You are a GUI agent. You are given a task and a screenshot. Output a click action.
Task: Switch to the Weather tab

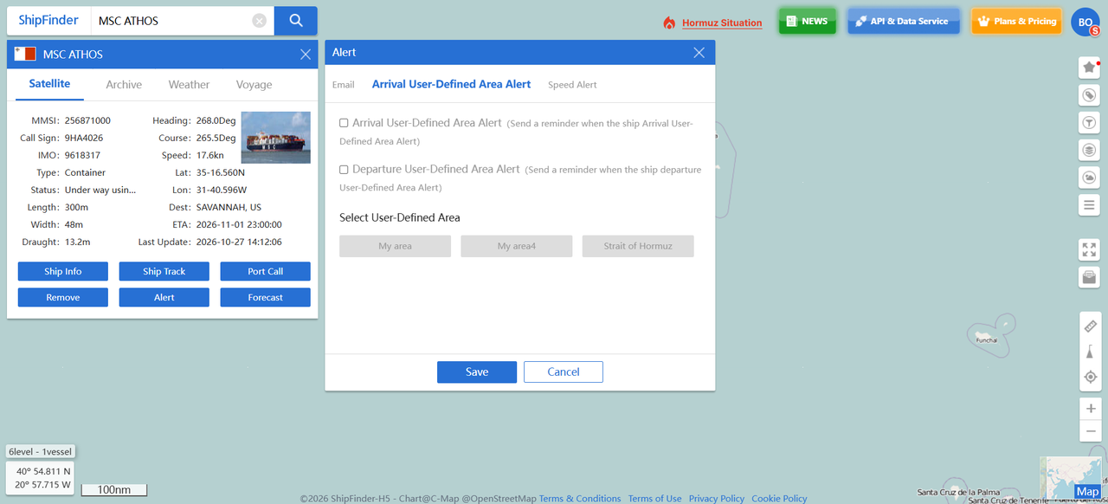[189, 85]
